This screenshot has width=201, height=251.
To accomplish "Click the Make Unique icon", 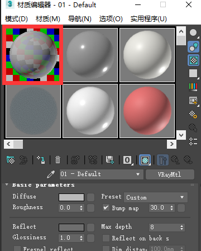I will pyautogui.click(x=93, y=160).
